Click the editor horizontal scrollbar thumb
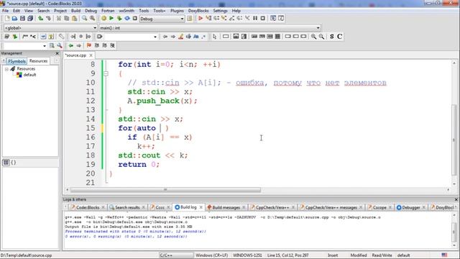The width and height of the screenshot is (460, 259). [165, 190]
